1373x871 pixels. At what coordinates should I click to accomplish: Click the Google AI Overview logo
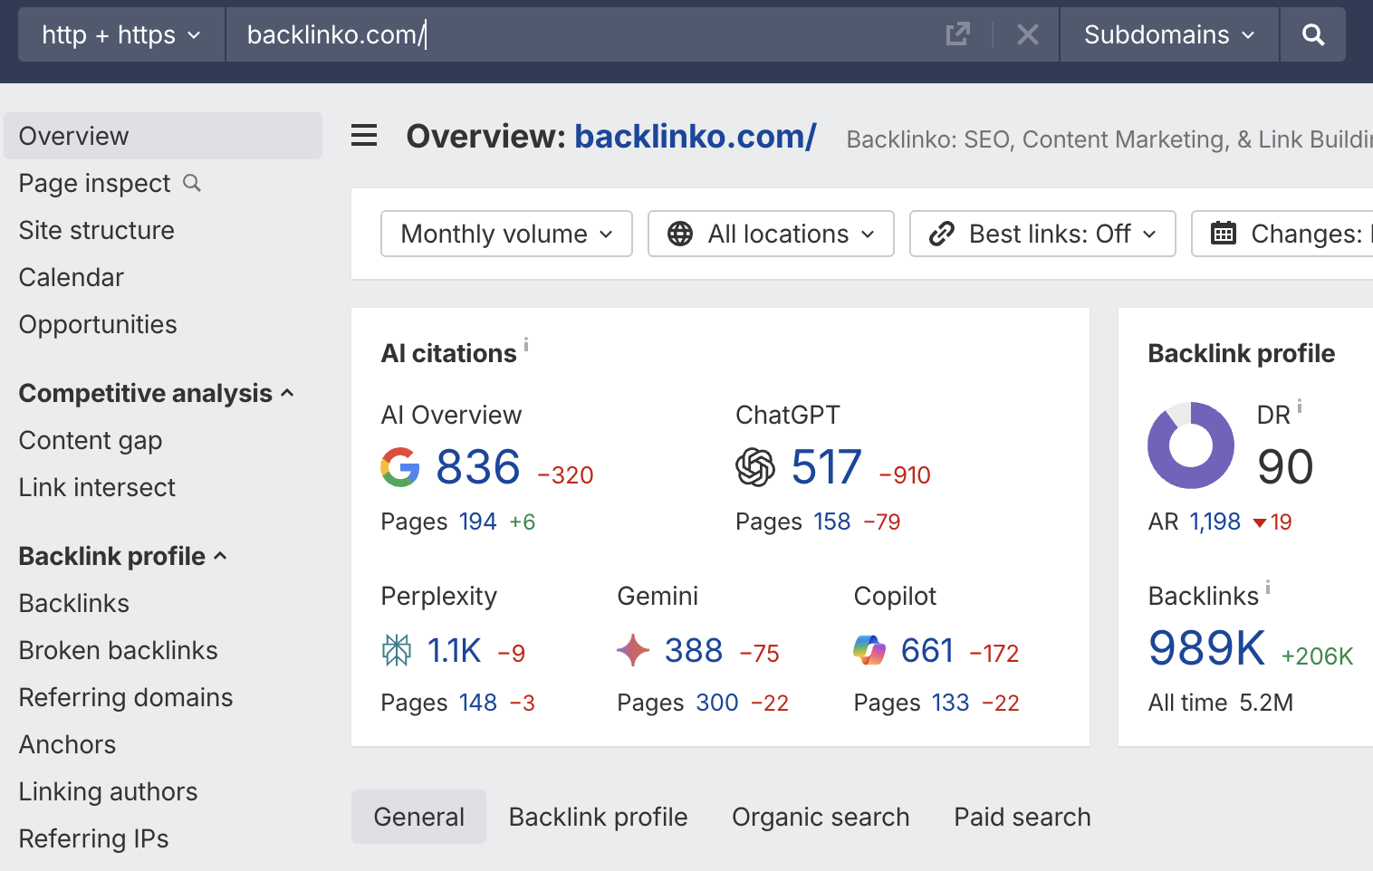399,467
